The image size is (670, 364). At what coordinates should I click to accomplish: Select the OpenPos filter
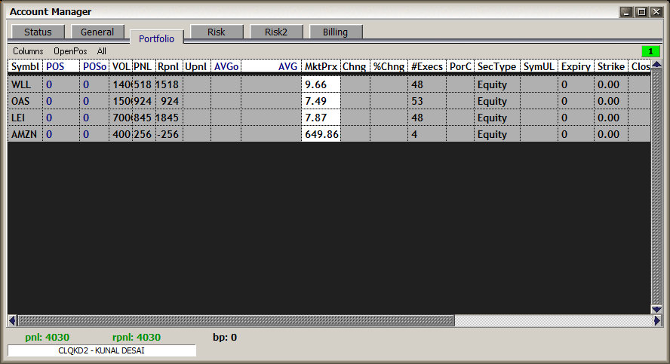[70, 51]
